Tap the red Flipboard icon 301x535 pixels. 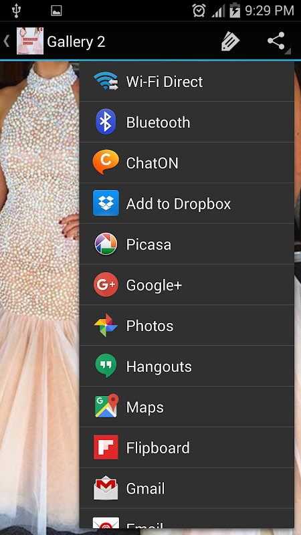point(106,447)
